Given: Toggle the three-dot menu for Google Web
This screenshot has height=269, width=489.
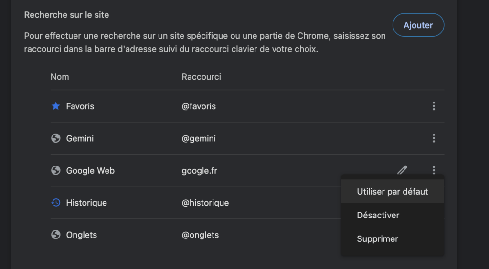Looking at the screenshot, I should click(433, 170).
